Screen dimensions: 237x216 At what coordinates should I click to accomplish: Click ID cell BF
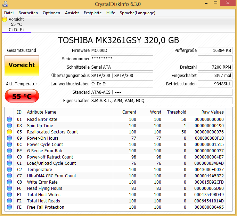point(19,151)
